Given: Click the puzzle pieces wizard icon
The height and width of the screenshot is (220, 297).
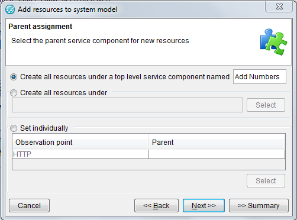Looking at the screenshot, I should click(x=273, y=42).
